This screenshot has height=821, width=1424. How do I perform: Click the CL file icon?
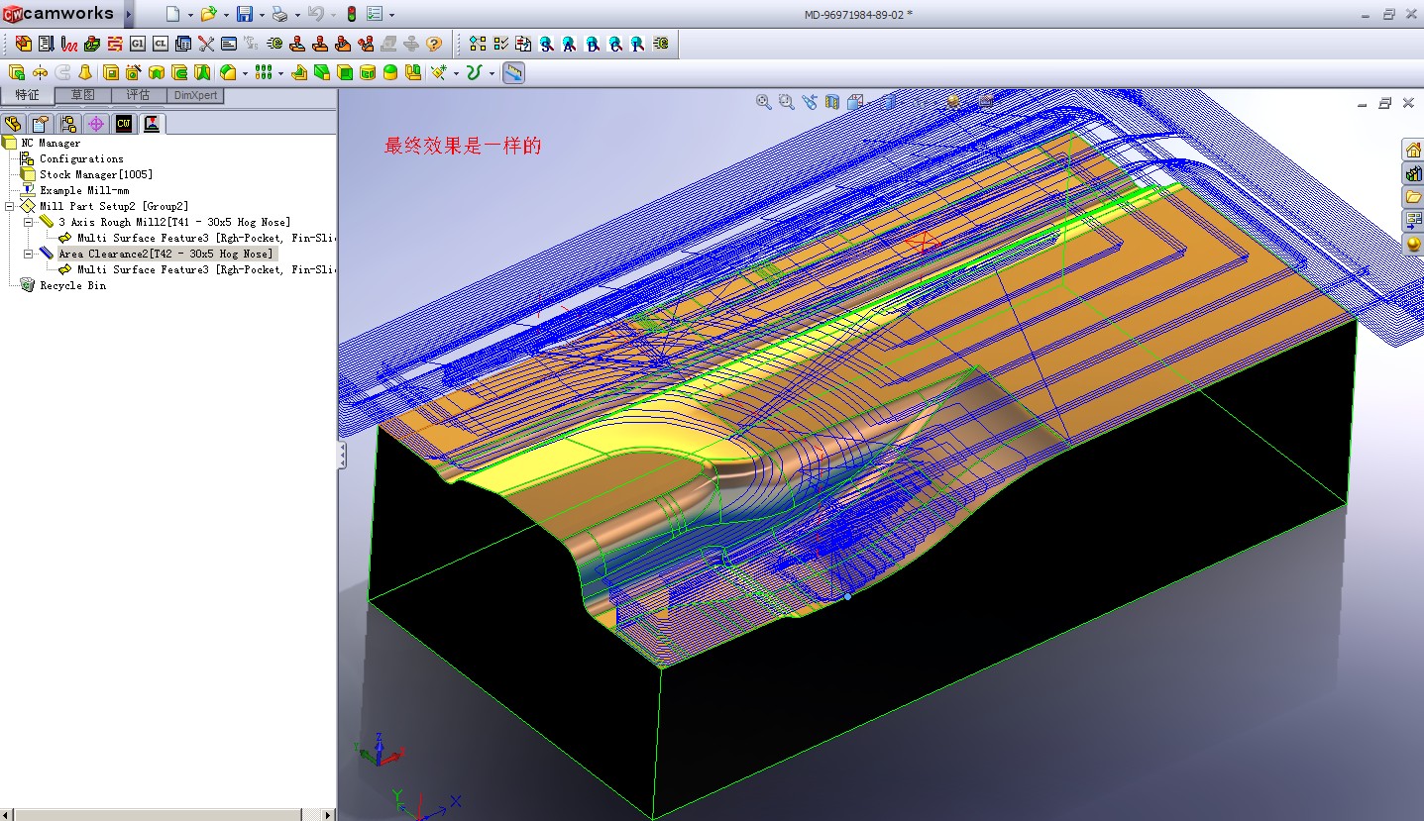click(x=161, y=44)
